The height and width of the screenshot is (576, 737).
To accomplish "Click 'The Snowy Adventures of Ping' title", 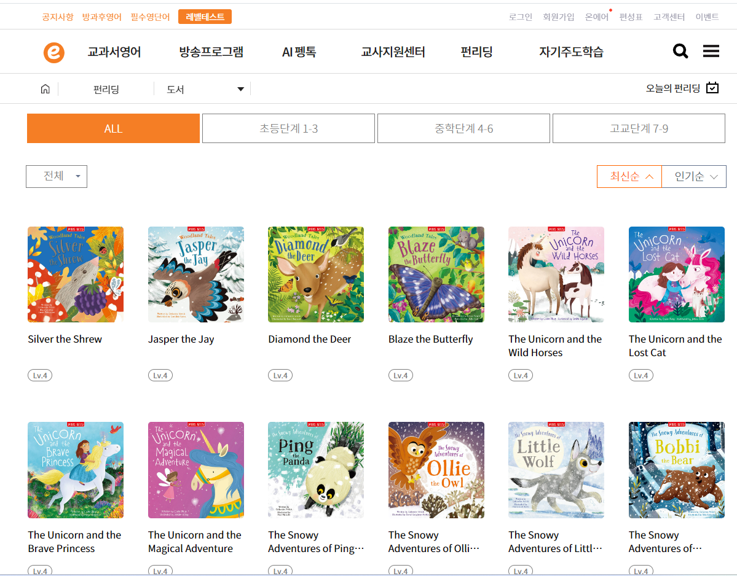I will (316, 541).
